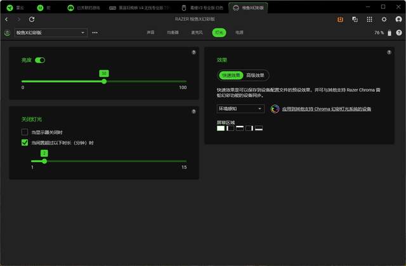Enable turn off when display is off
The width and height of the screenshot is (406, 266).
(x=25, y=132)
